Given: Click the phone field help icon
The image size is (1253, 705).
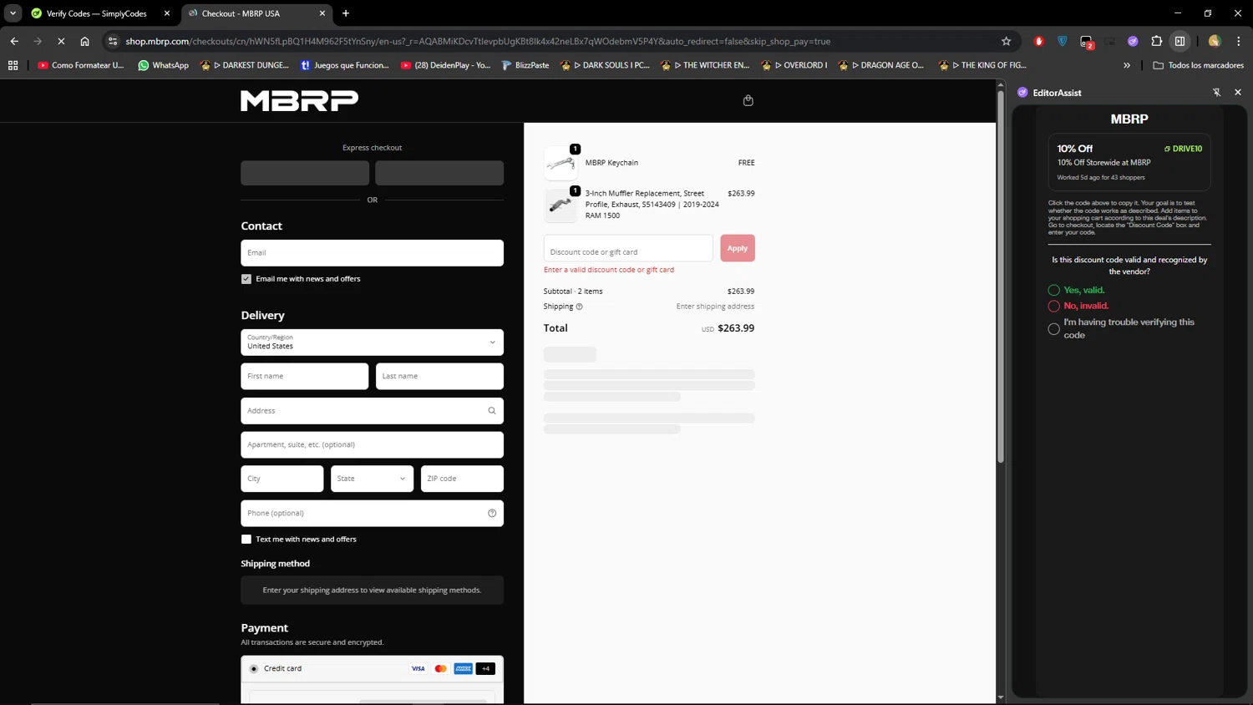Looking at the screenshot, I should click(x=492, y=513).
